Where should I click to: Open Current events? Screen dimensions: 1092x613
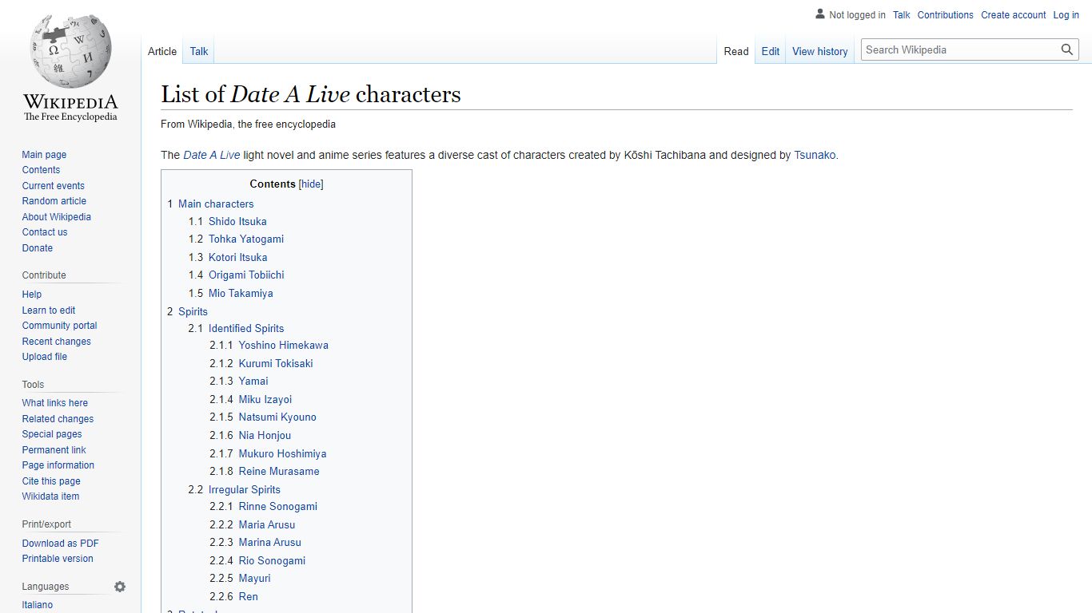click(x=53, y=186)
